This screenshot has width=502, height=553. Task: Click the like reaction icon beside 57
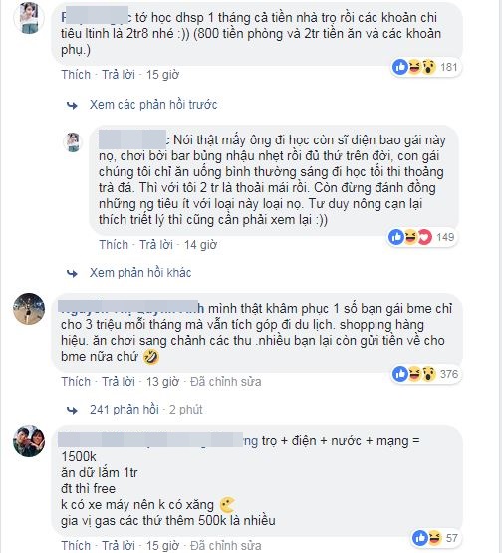[x=420, y=538]
